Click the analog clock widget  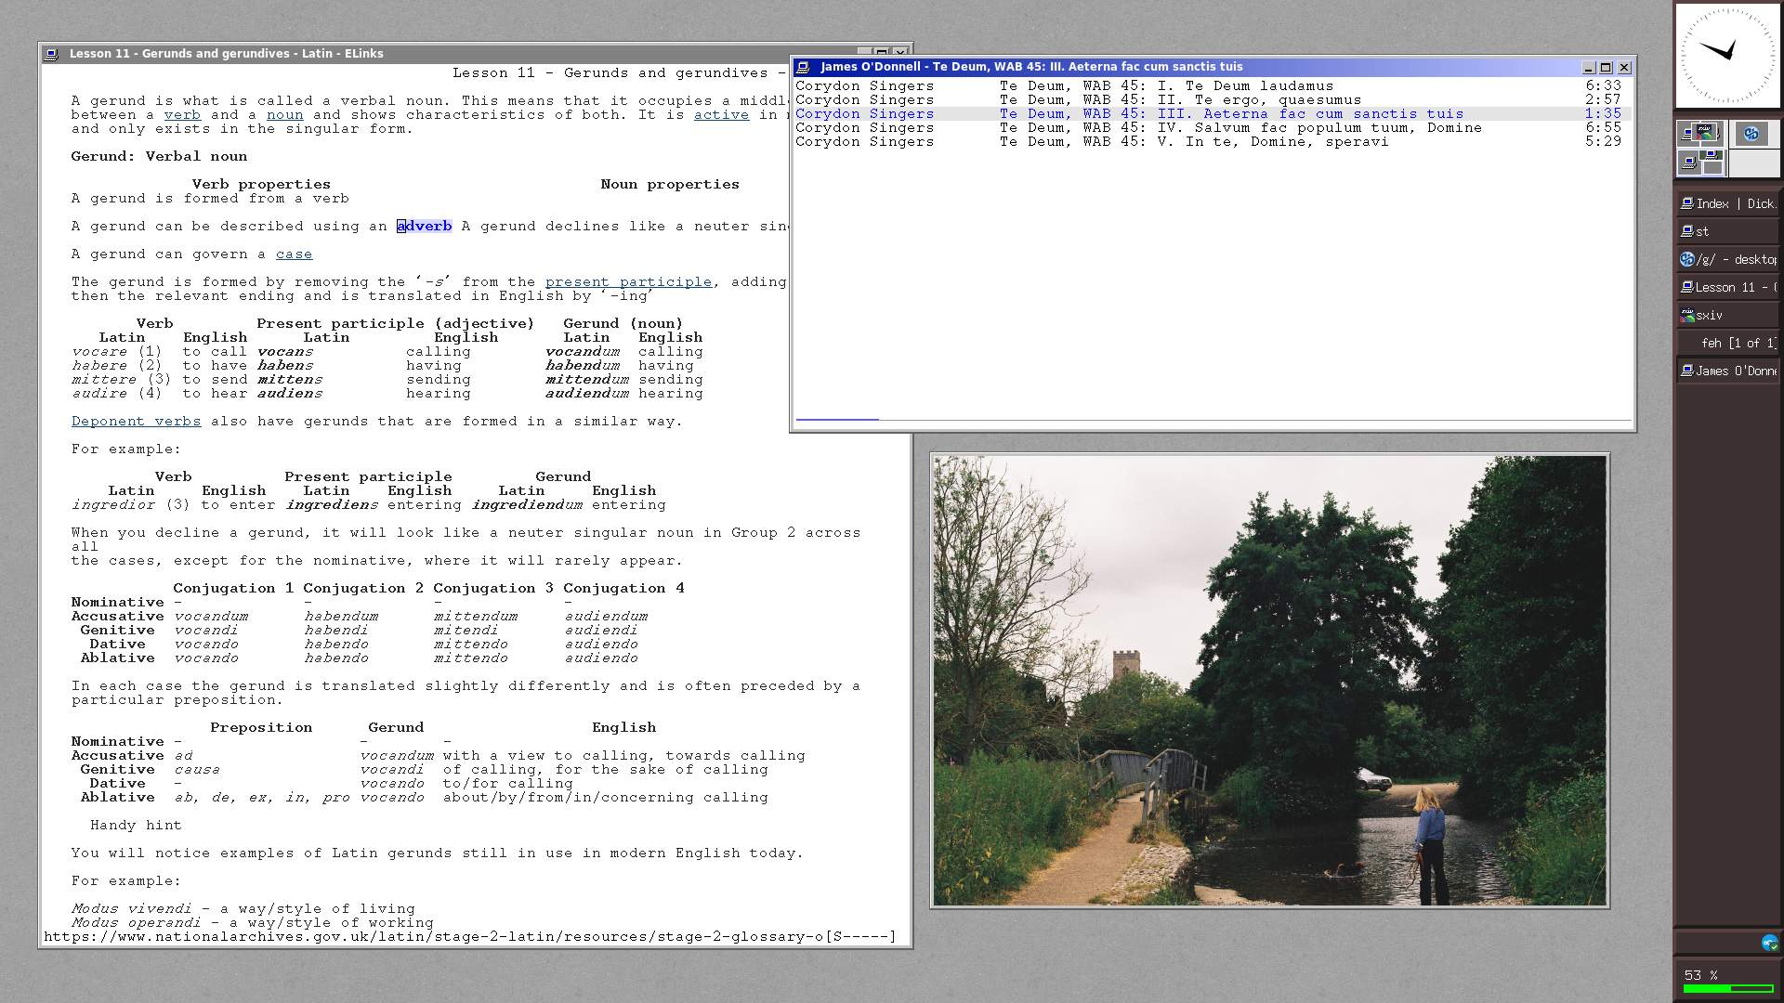pyautogui.click(x=1727, y=55)
